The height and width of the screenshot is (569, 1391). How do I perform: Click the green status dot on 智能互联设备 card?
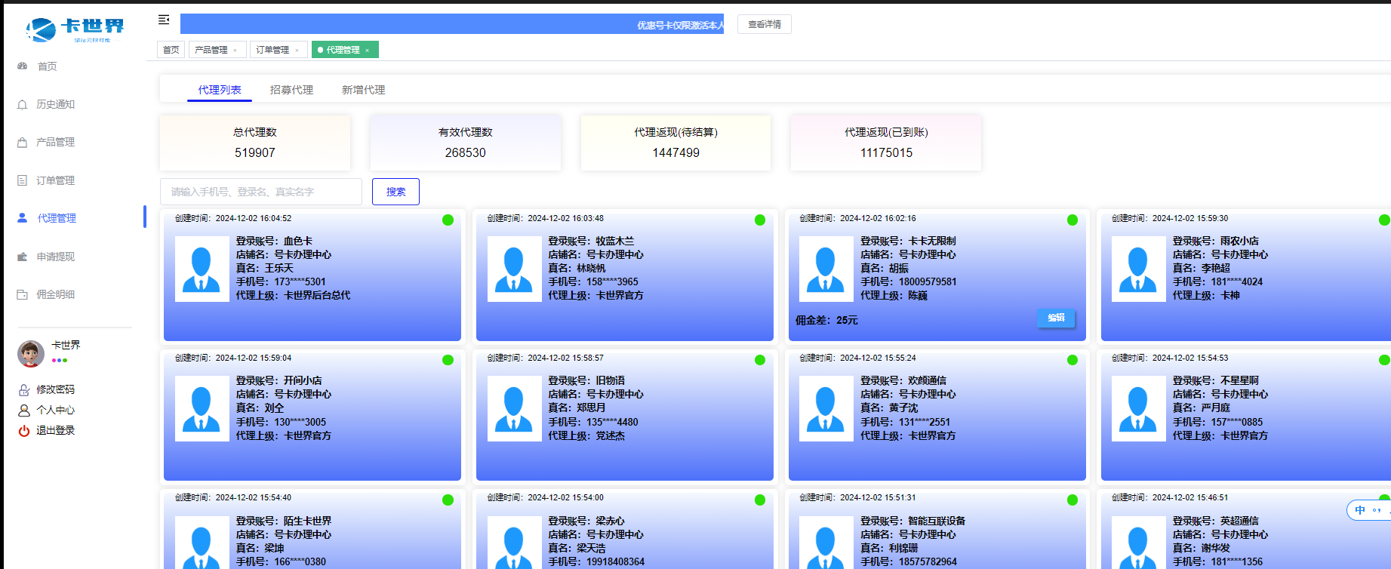point(1072,500)
